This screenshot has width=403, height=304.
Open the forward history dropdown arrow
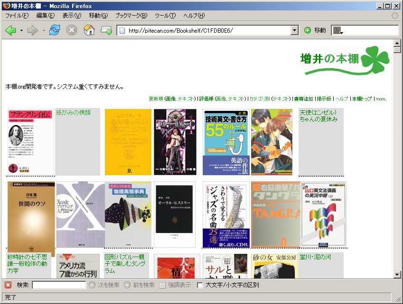[44, 30]
